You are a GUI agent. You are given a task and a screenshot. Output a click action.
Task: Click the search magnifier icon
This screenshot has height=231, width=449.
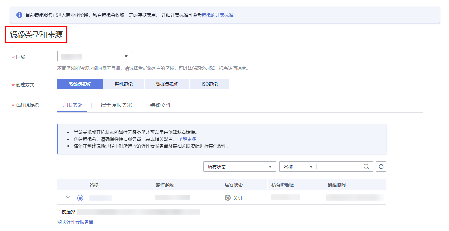[x=366, y=167]
